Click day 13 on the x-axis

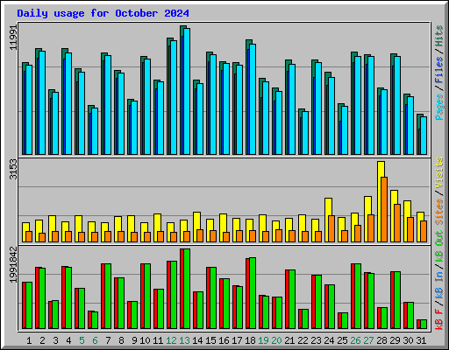(184, 340)
